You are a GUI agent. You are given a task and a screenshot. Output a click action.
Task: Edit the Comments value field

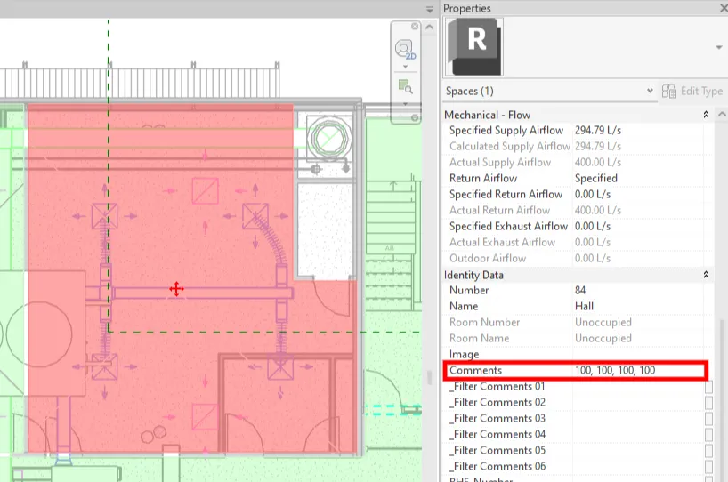coord(639,370)
